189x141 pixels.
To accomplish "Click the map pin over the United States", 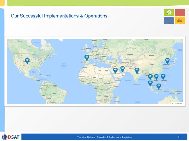I will coord(27,61).
